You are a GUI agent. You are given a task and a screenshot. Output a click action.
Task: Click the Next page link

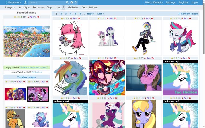pos(91,14)
